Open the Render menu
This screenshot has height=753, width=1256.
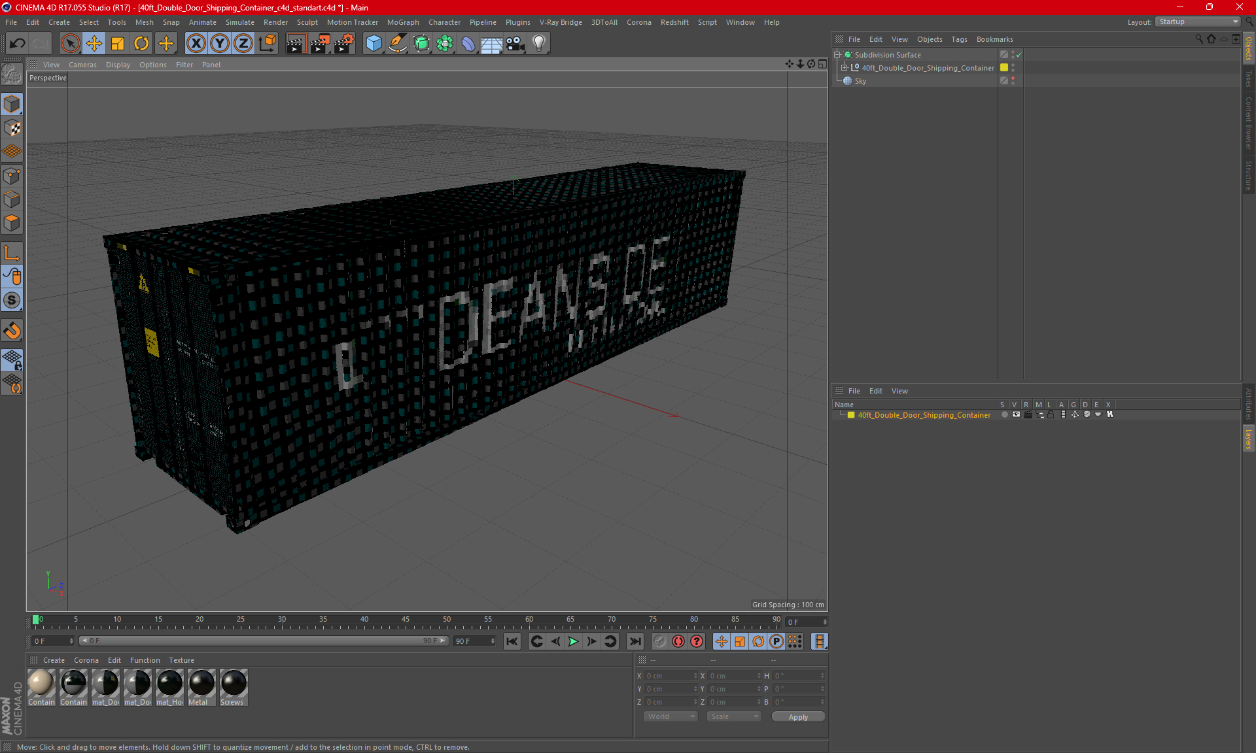tap(275, 22)
